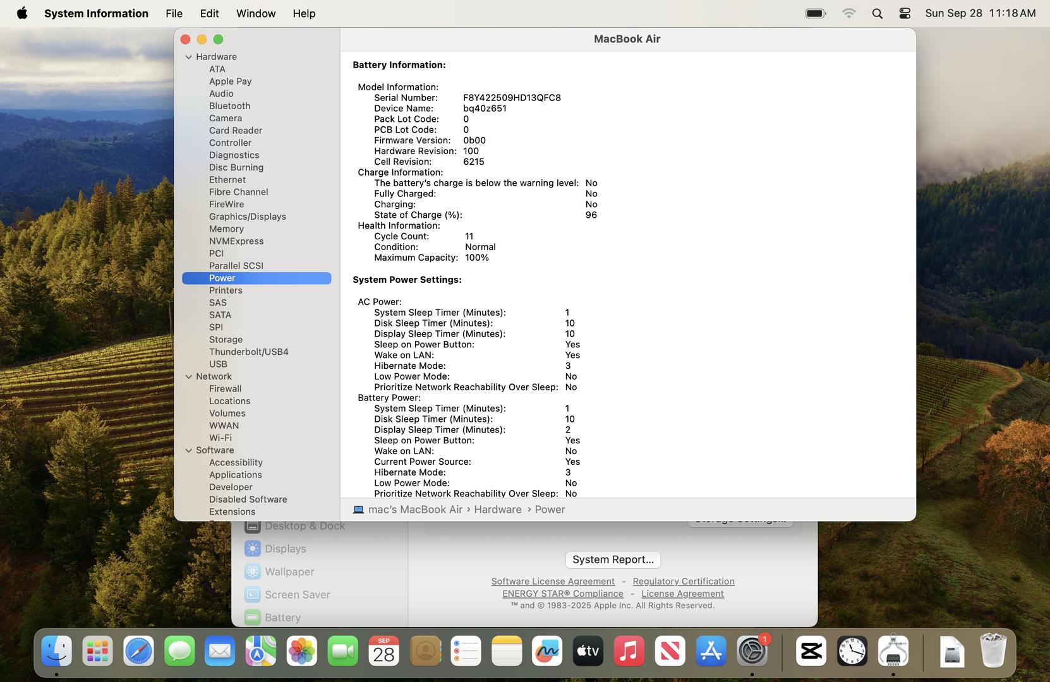This screenshot has height=682, width=1050.
Task: Open System Information chip icon in Dock
Action: click(893, 651)
